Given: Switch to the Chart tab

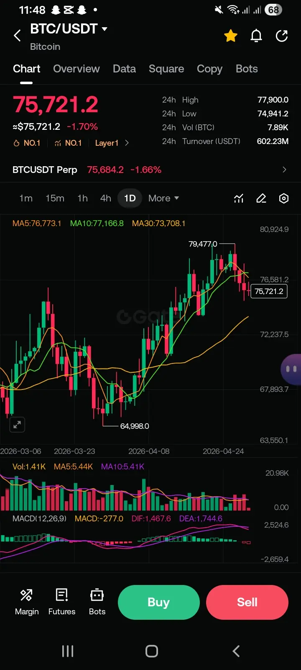Looking at the screenshot, I should [x=27, y=69].
